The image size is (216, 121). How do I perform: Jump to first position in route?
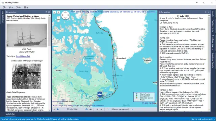pyautogui.click(x=54, y=109)
